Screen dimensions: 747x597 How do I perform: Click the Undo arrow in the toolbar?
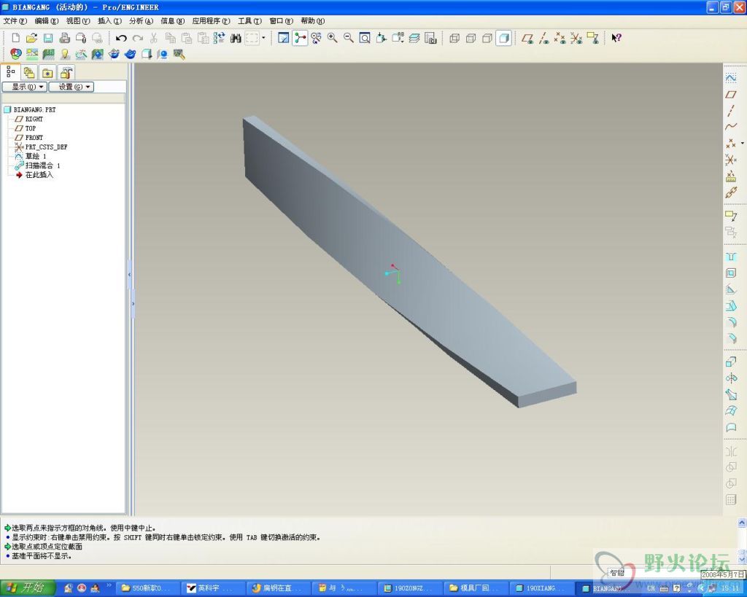[121, 38]
